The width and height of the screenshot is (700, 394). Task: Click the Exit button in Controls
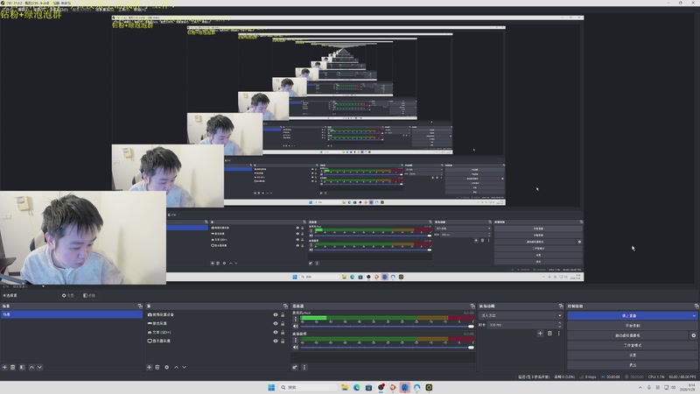[x=633, y=365]
